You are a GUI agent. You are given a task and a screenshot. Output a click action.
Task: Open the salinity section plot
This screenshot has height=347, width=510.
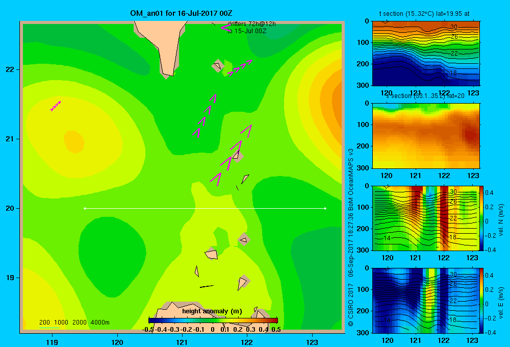coord(426,136)
